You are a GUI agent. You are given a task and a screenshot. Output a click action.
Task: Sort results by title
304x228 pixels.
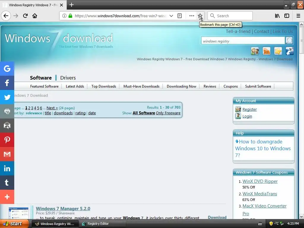tap(48, 113)
